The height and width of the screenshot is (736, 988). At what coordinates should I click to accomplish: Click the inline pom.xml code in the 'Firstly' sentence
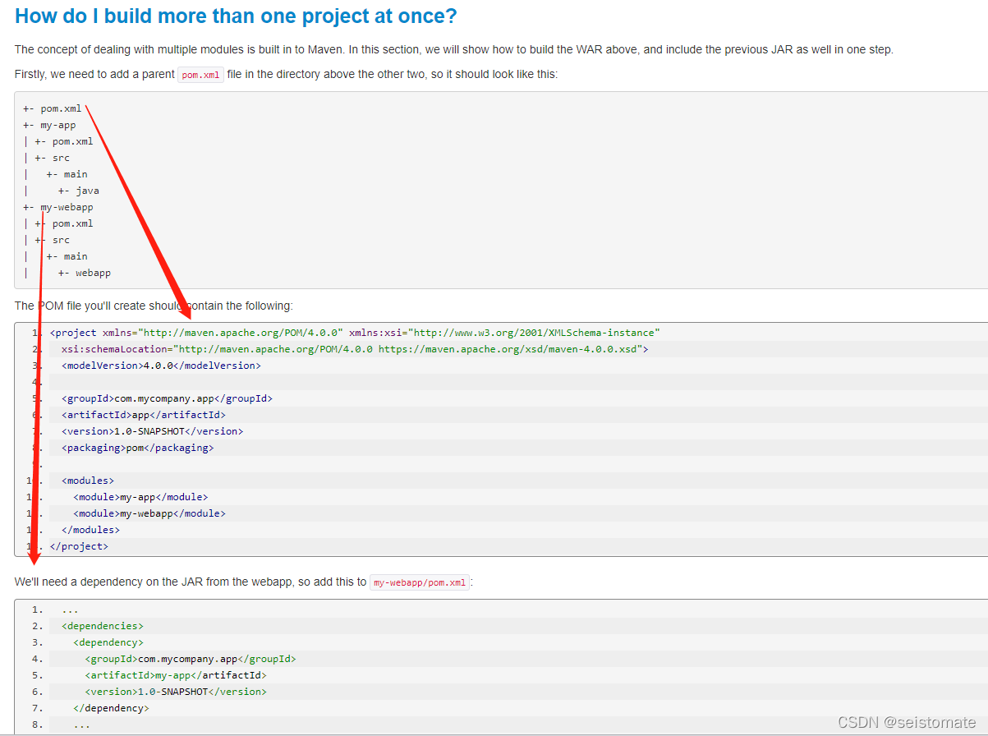[x=200, y=75]
